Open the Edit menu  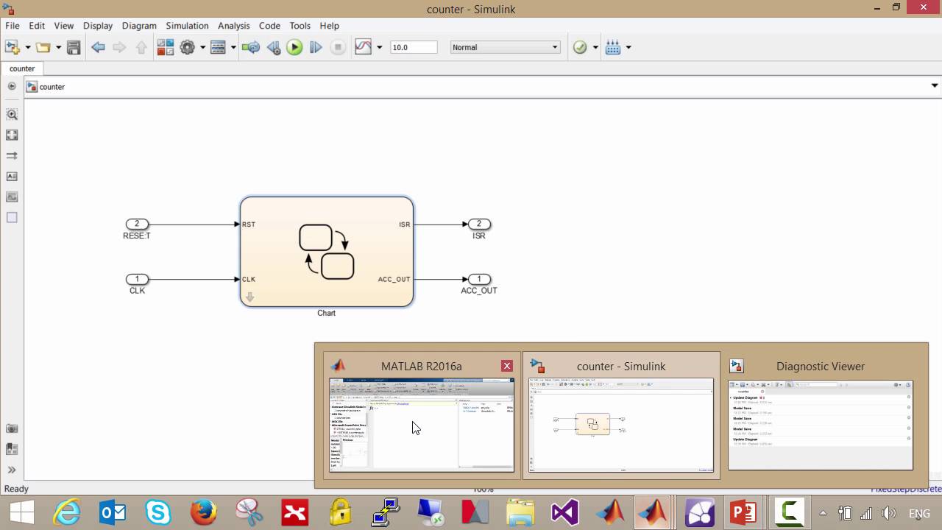(x=37, y=26)
